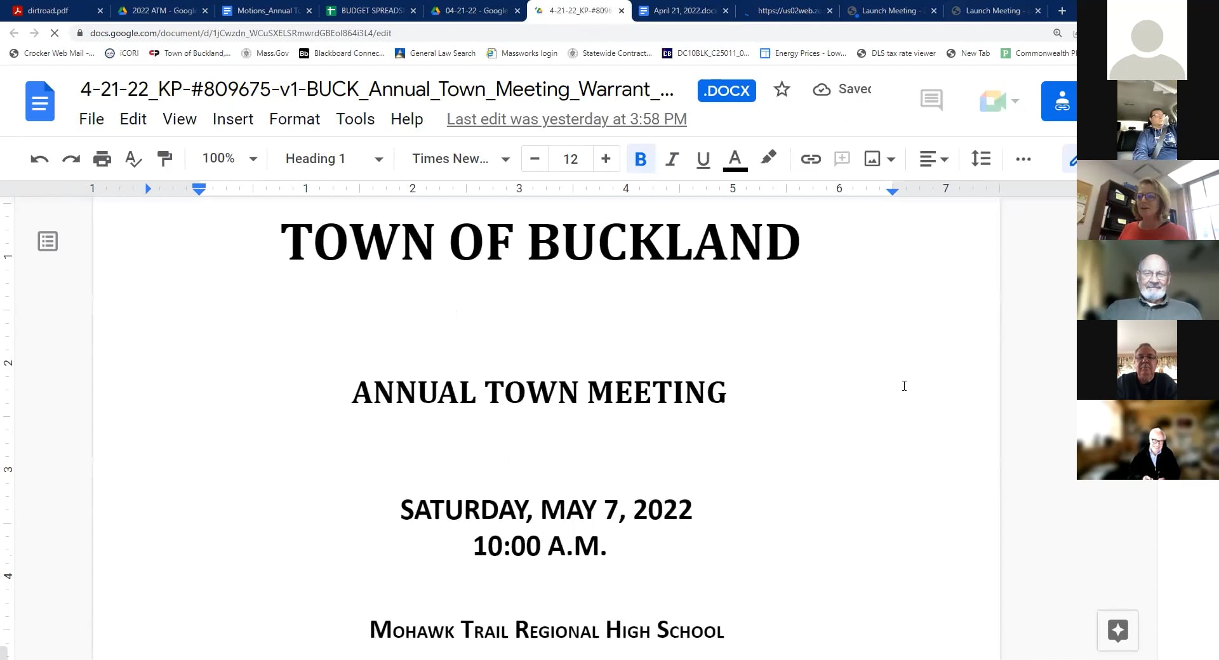This screenshot has width=1219, height=660.
Task: Open the Explore assistant button
Action: coord(1117,630)
